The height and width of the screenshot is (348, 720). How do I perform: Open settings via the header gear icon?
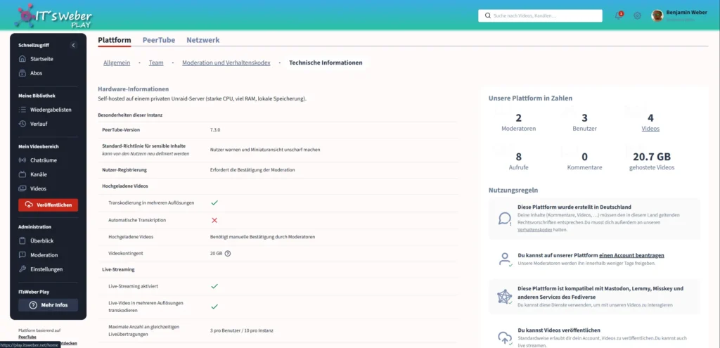637,15
